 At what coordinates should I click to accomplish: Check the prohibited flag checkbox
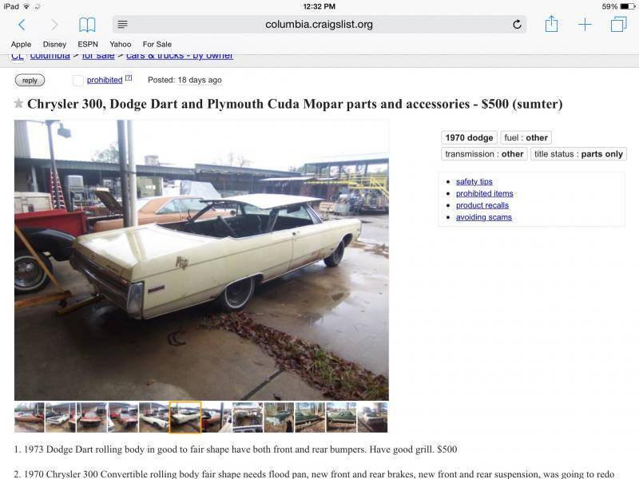coord(77,81)
